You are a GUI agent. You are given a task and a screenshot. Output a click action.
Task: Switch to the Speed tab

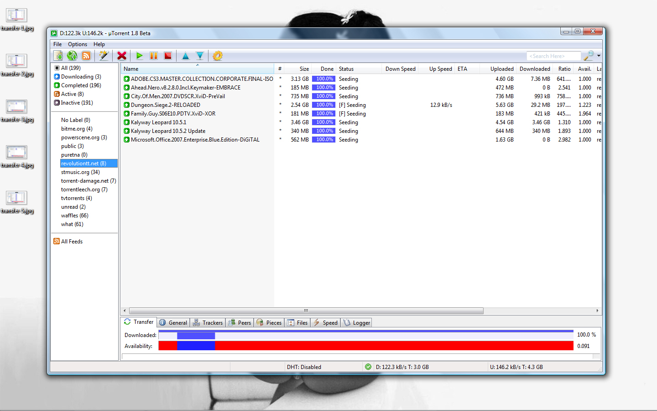point(326,323)
